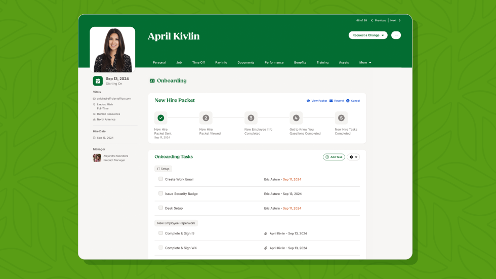This screenshot has height=279, width=496.
Task: Check the Create Work Email task
Action: point(160,179)
